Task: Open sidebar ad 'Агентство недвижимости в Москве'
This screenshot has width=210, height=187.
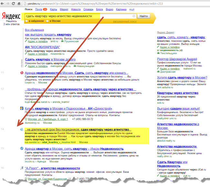Action: pyautogui.click(x=178, y=126)
